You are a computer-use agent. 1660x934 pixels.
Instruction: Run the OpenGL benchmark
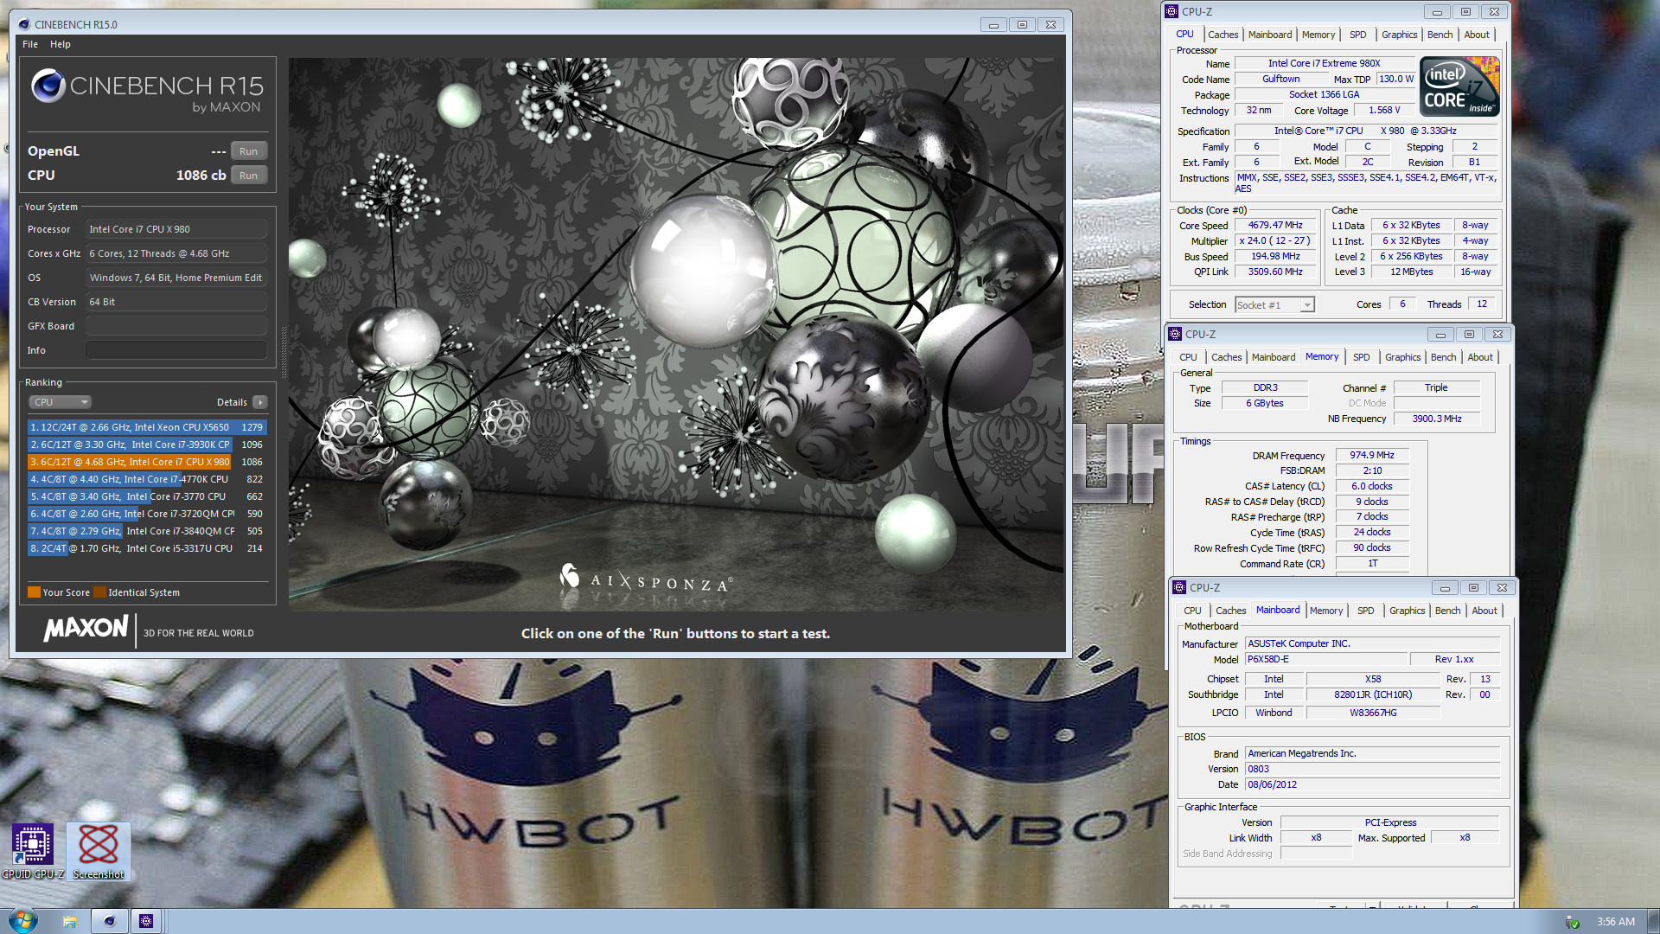(x=249, y=151)
